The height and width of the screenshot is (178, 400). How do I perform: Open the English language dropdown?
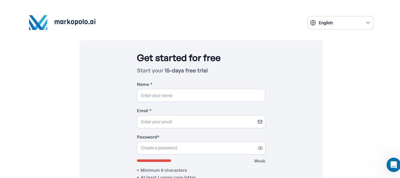coord(340,23)
